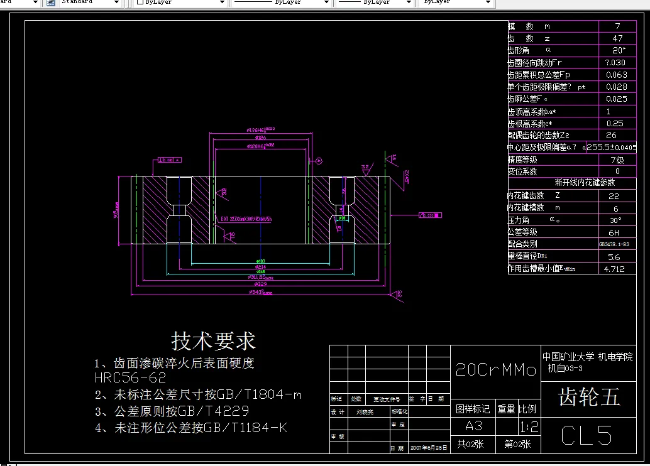Viewport: 650px width, 466px height.
Task: Select the 精度等级 value 7级
Action: tap(617, 160)
